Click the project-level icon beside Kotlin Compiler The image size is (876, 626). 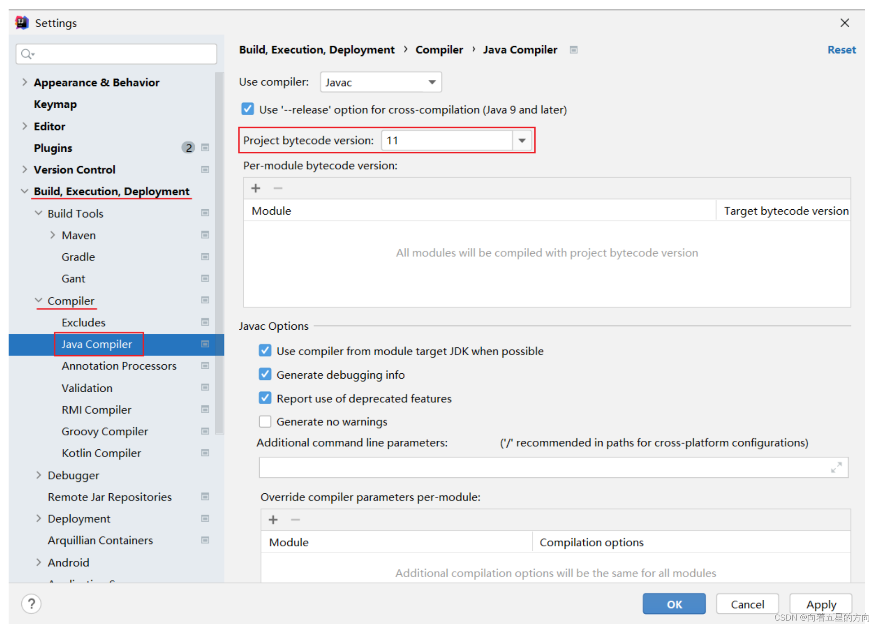(x=205, y=453)
